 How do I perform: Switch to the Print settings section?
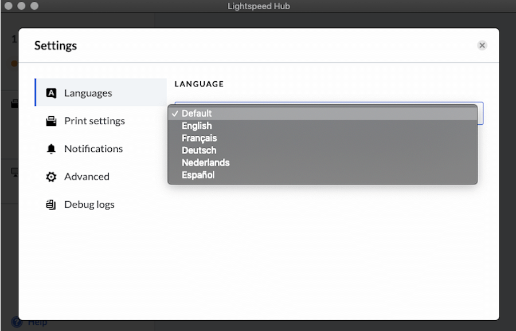point(95,120)
